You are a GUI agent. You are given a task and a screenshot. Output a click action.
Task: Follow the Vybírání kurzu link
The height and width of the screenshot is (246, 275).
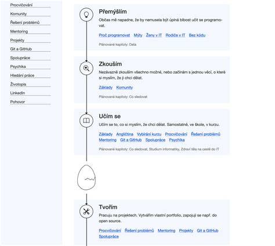point(149,134)
